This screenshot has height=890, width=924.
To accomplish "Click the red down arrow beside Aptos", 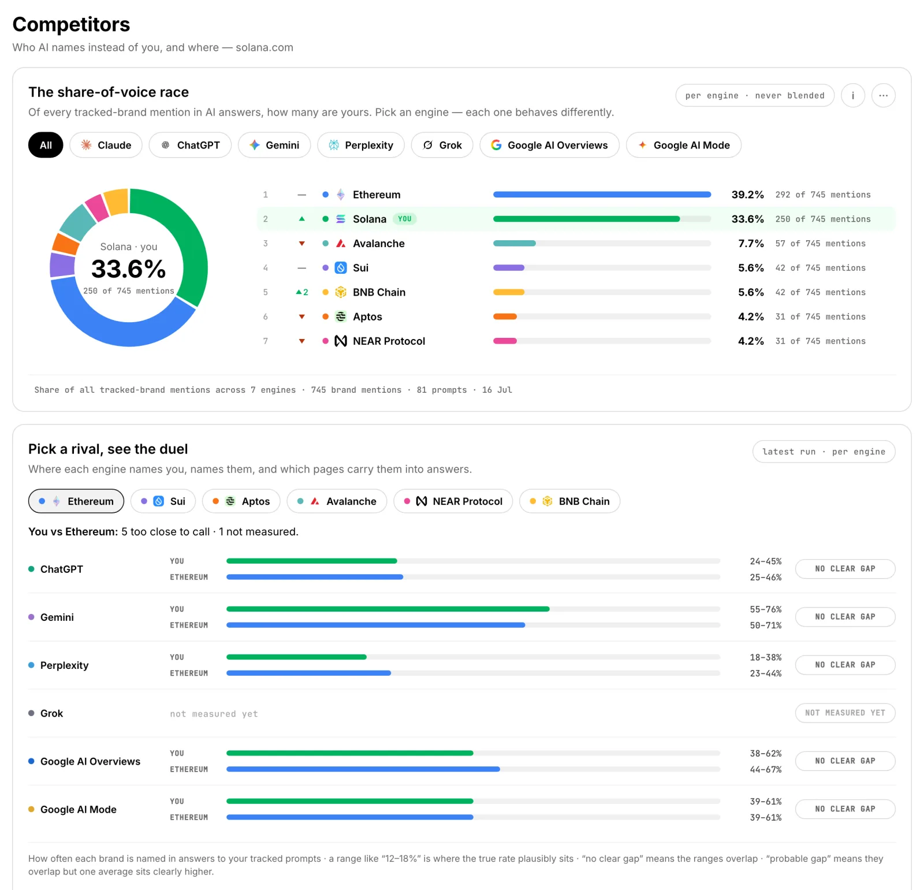I will click(301, 316).
